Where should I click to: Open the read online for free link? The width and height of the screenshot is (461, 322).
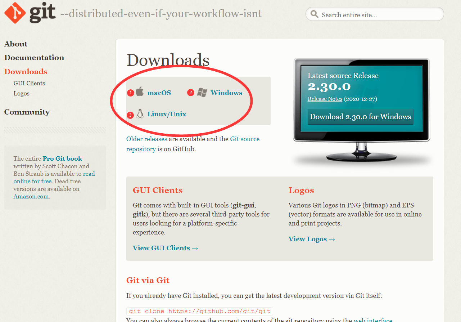pos(54,178)
